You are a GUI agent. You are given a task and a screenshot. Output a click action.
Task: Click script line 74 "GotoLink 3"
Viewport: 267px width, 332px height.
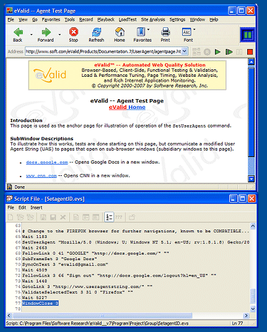click(x=87, y=287)
